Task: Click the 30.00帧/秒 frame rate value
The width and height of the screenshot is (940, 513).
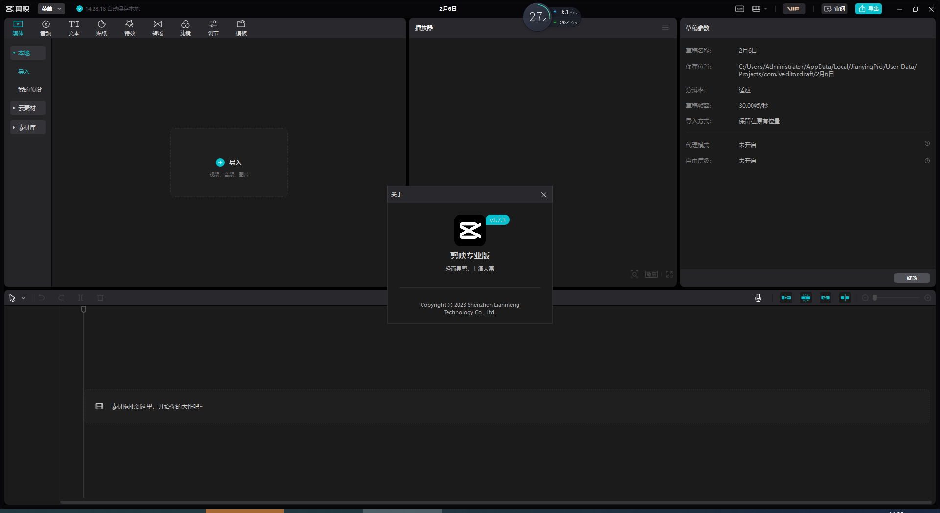Action: [753, 106]
